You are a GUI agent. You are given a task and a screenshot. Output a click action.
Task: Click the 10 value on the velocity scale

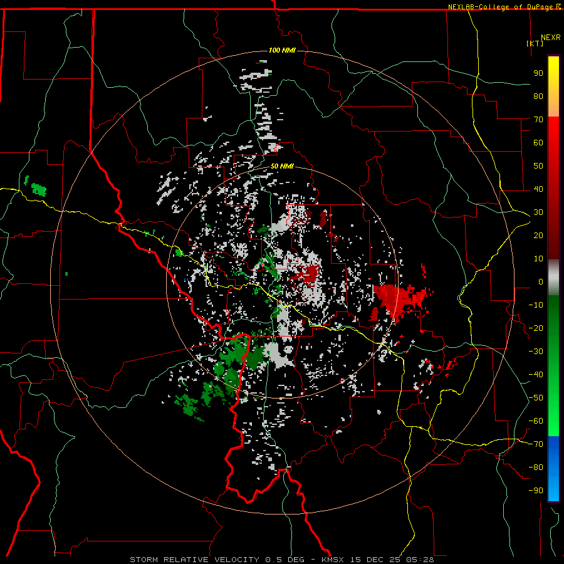coord(538,259)
